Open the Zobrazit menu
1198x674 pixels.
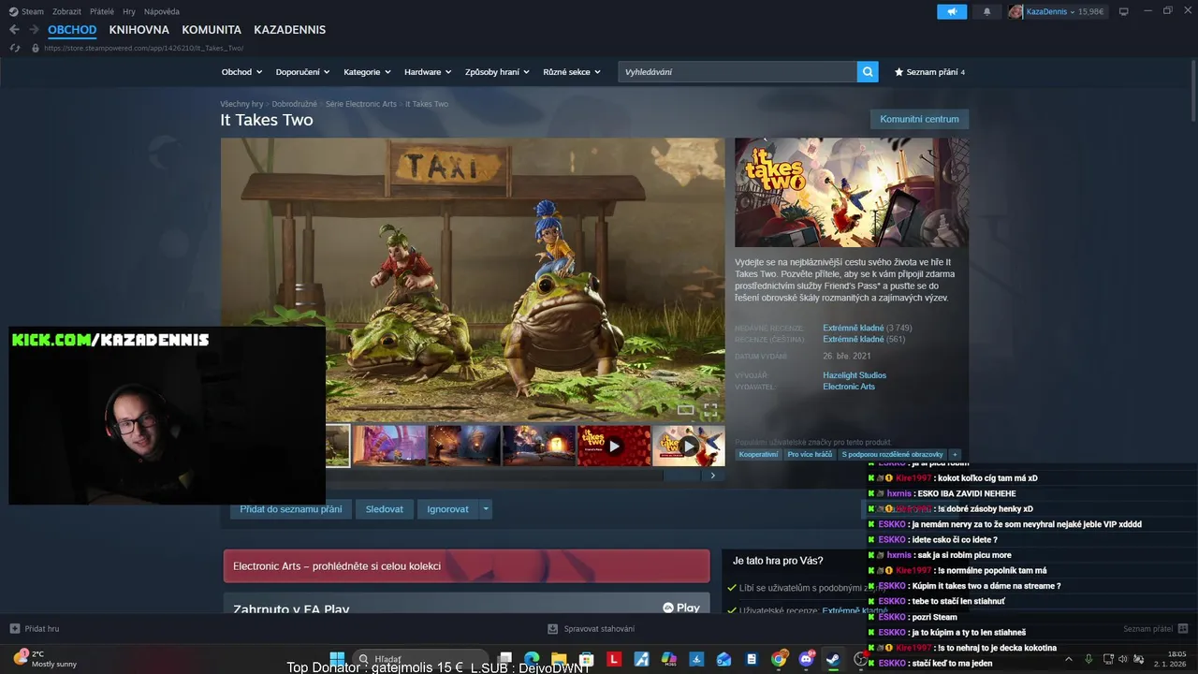click(x=66, y=11)
